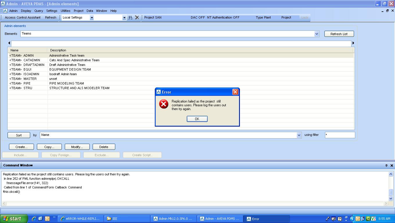Click Internet Explorer quick launch icon

point(34,219)
